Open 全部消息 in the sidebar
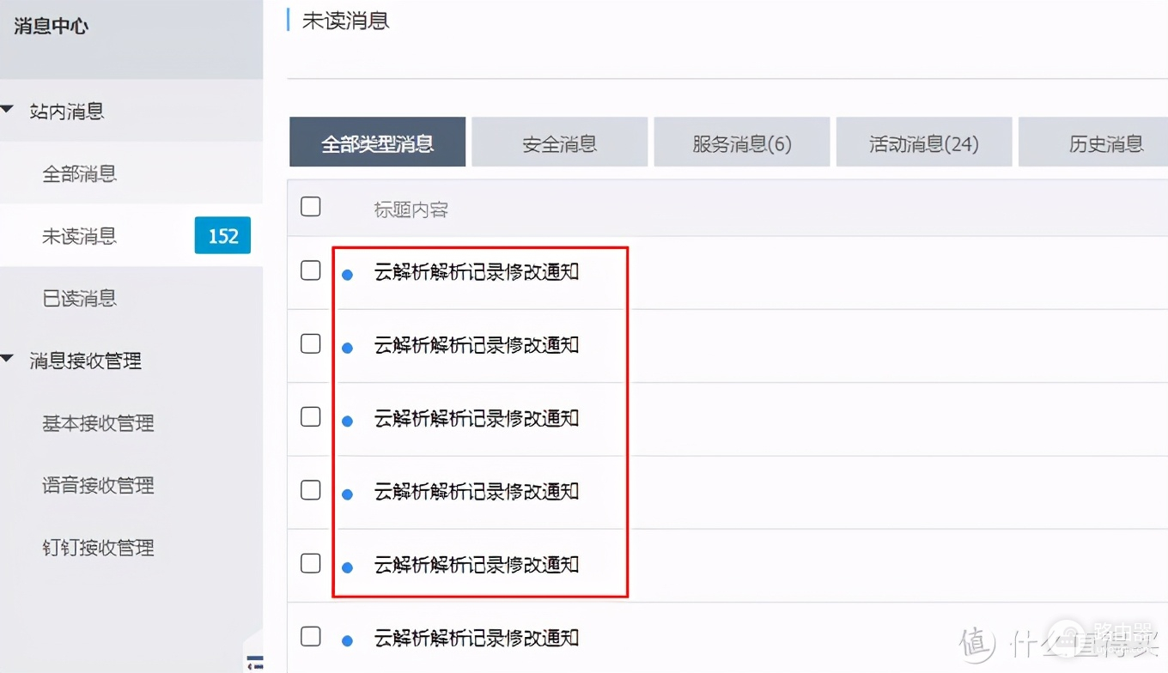This screenshot has width=1168, height=673. tap(79, 173)
